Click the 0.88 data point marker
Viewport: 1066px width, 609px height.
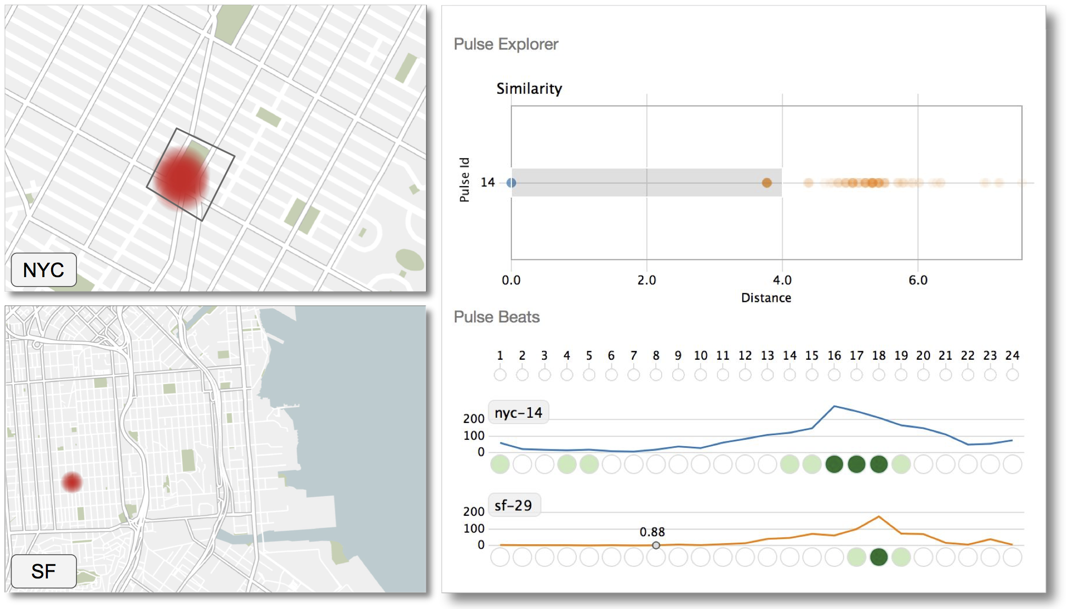(x=656, y=545)
